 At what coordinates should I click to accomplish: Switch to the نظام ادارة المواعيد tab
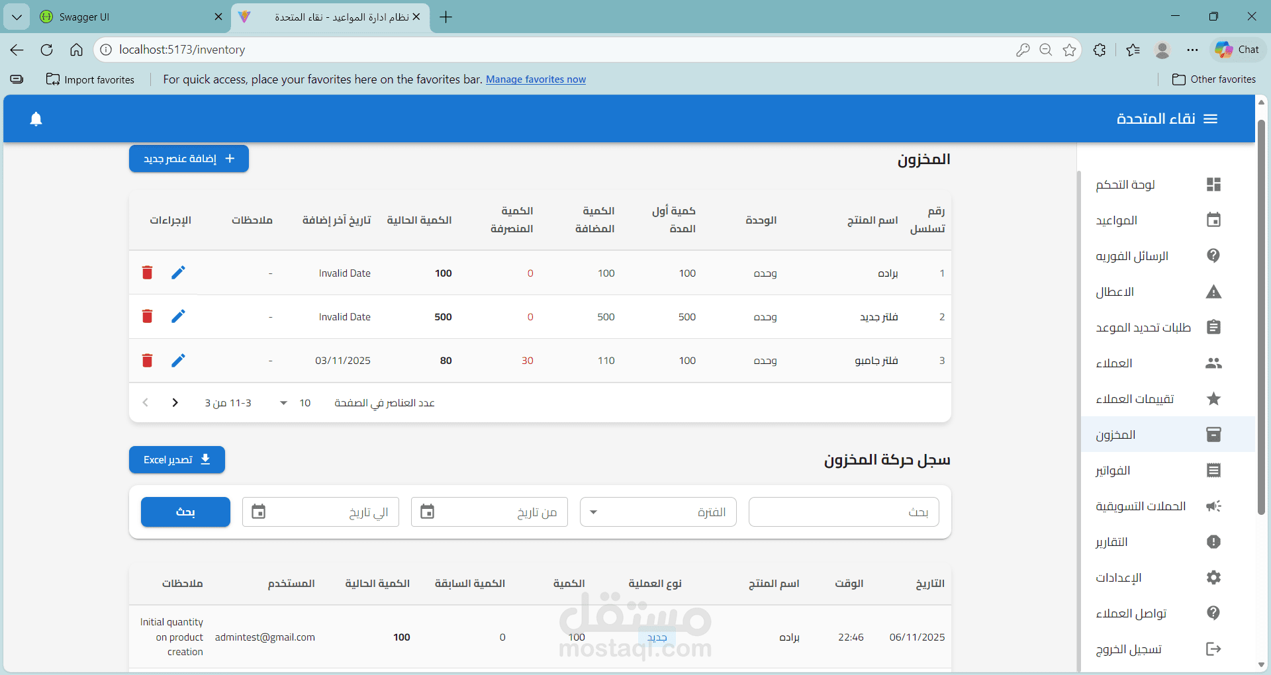(x=331, y=17)
